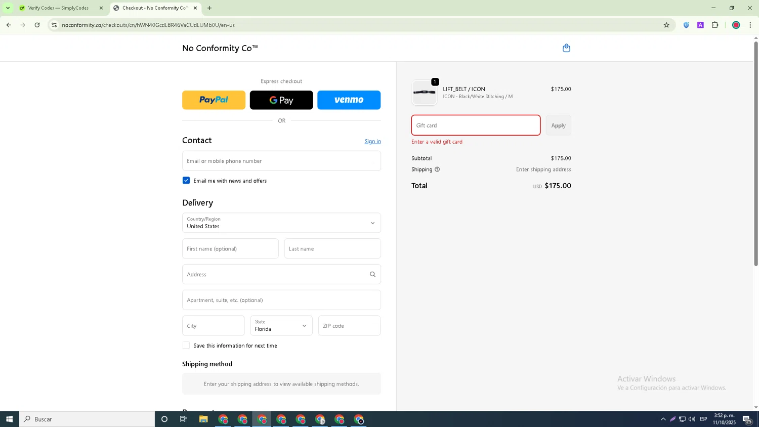The width and height of the screenshot is (759, 427).
Task: Click the 'Total' label in order summary
Action: pyautogui.click(x=419, y=186)
